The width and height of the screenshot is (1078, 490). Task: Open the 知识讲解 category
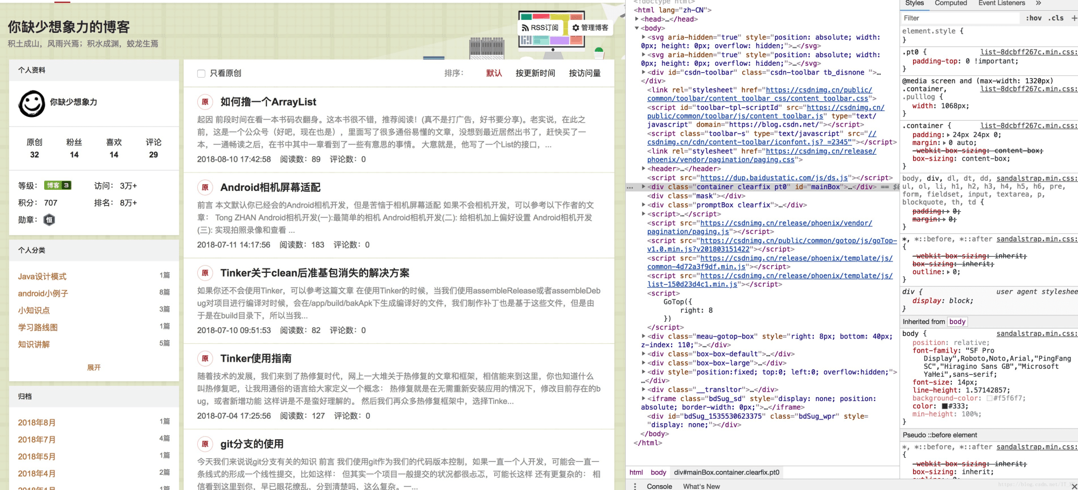tap(34, 344)
